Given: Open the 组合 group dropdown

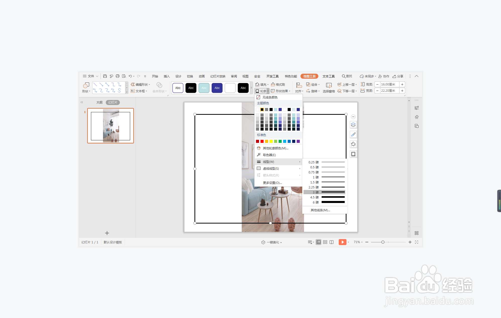Looking at the screenshot, I should tap(313, 84).
